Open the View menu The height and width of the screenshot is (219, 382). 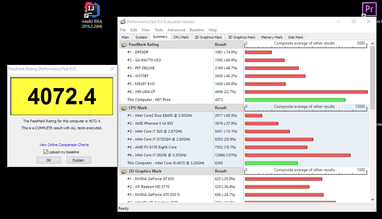tap(146, 30)
